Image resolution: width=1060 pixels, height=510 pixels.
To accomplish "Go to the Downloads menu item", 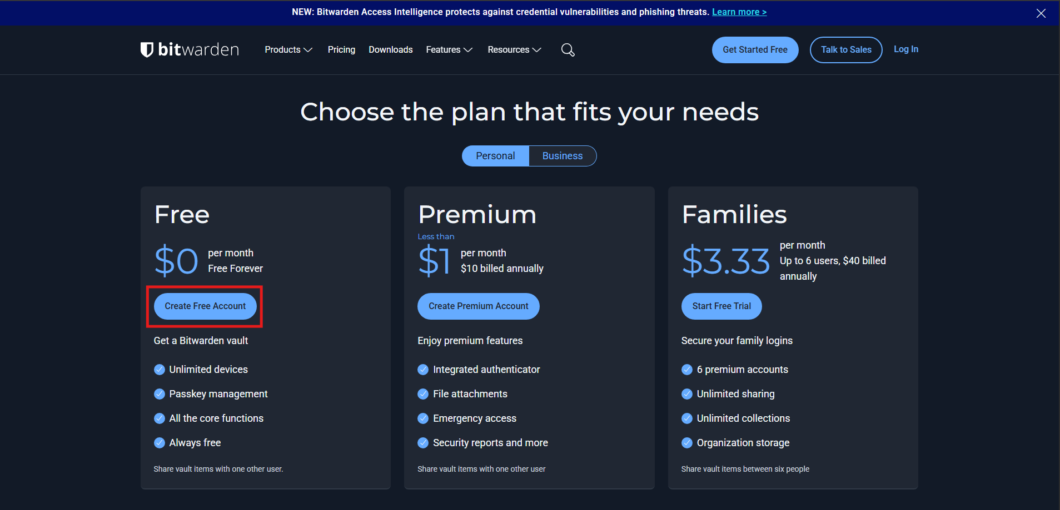I will point(390,50).
